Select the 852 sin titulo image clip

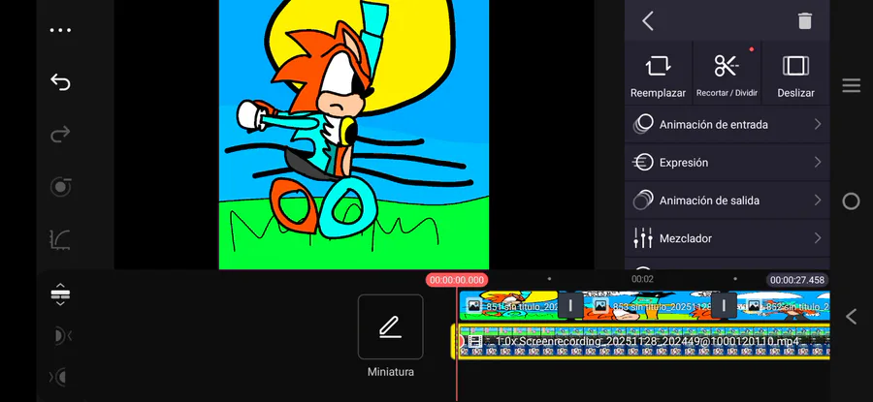tap(783, 305)
